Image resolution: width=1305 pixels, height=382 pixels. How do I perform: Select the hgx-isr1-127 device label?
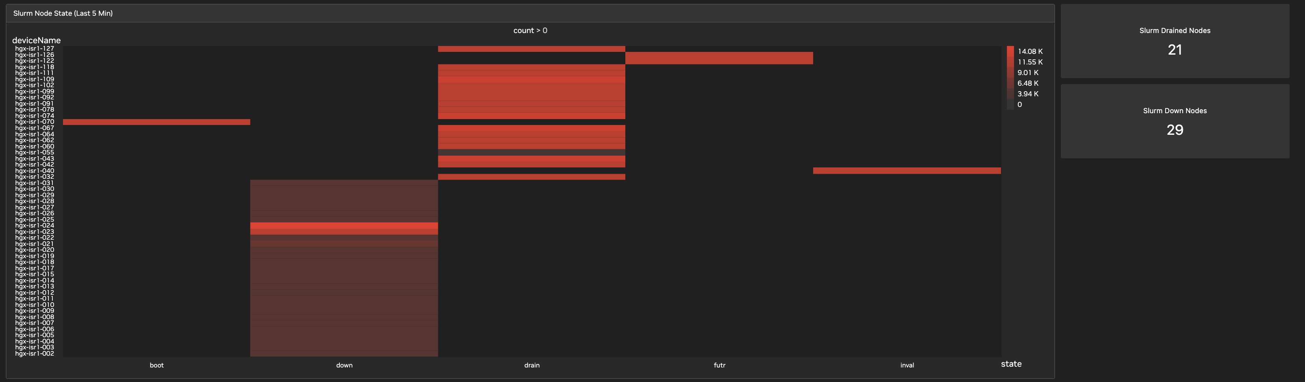(x=34, y=48)
